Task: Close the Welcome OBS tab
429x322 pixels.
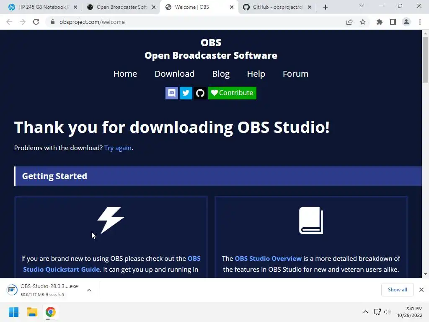Action: pos(232,7)
